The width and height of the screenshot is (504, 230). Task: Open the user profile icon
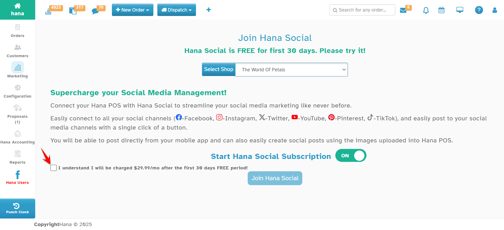click(x=495, y=10)
